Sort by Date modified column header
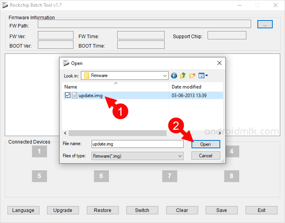Image resolution: width=285 pixels, height=223 pixels. click(x=196, y=87)
